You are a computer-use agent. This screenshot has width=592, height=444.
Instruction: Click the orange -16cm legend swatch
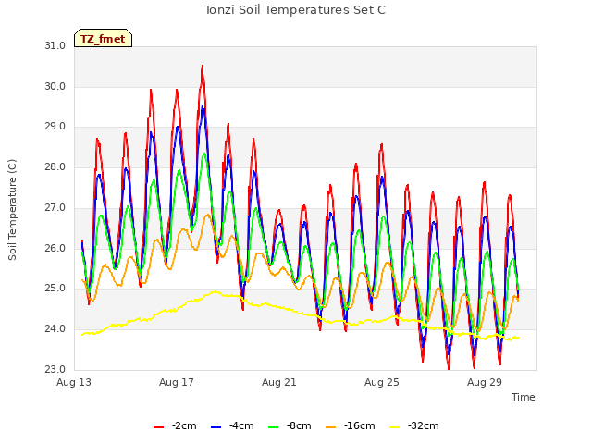coord(330,426)
